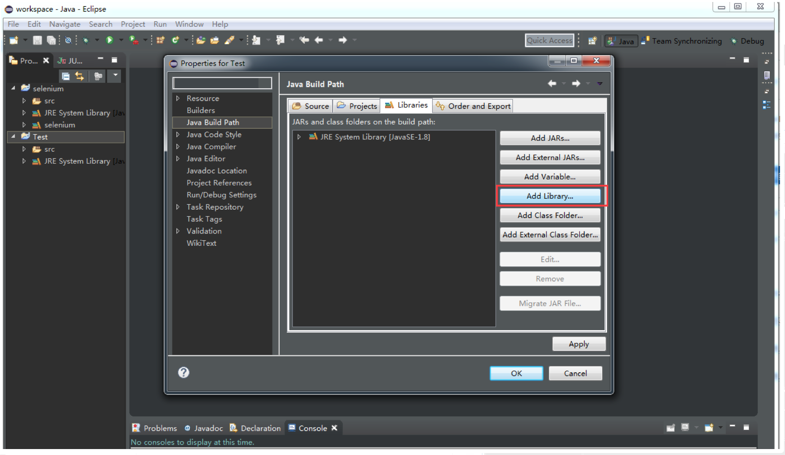The height and width of the screenshot is (455, 785).
Task: Select Javadoc Location in the preferences tree
Action: click(217, 171)
